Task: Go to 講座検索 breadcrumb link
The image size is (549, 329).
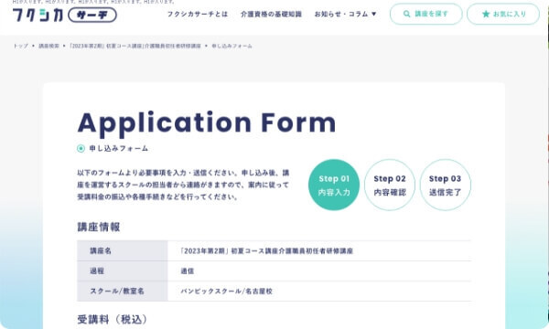Action: tap(48, 46)
